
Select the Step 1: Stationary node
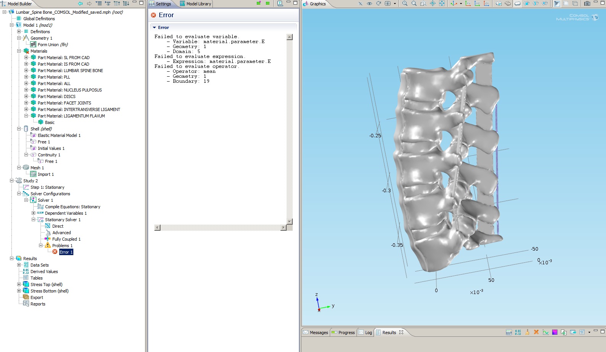pos(47,187)
